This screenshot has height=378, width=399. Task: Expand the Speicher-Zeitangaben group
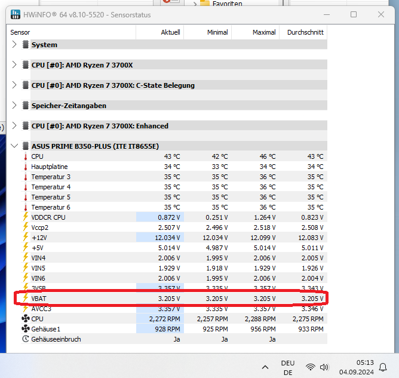(x=14, y=105)
